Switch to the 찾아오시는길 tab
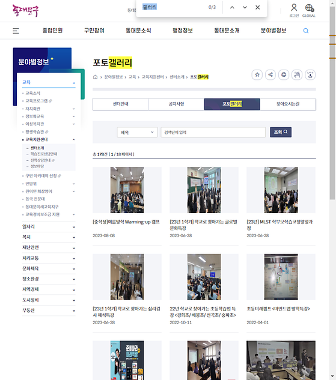 pyautogui.click(x=288, y=104)
